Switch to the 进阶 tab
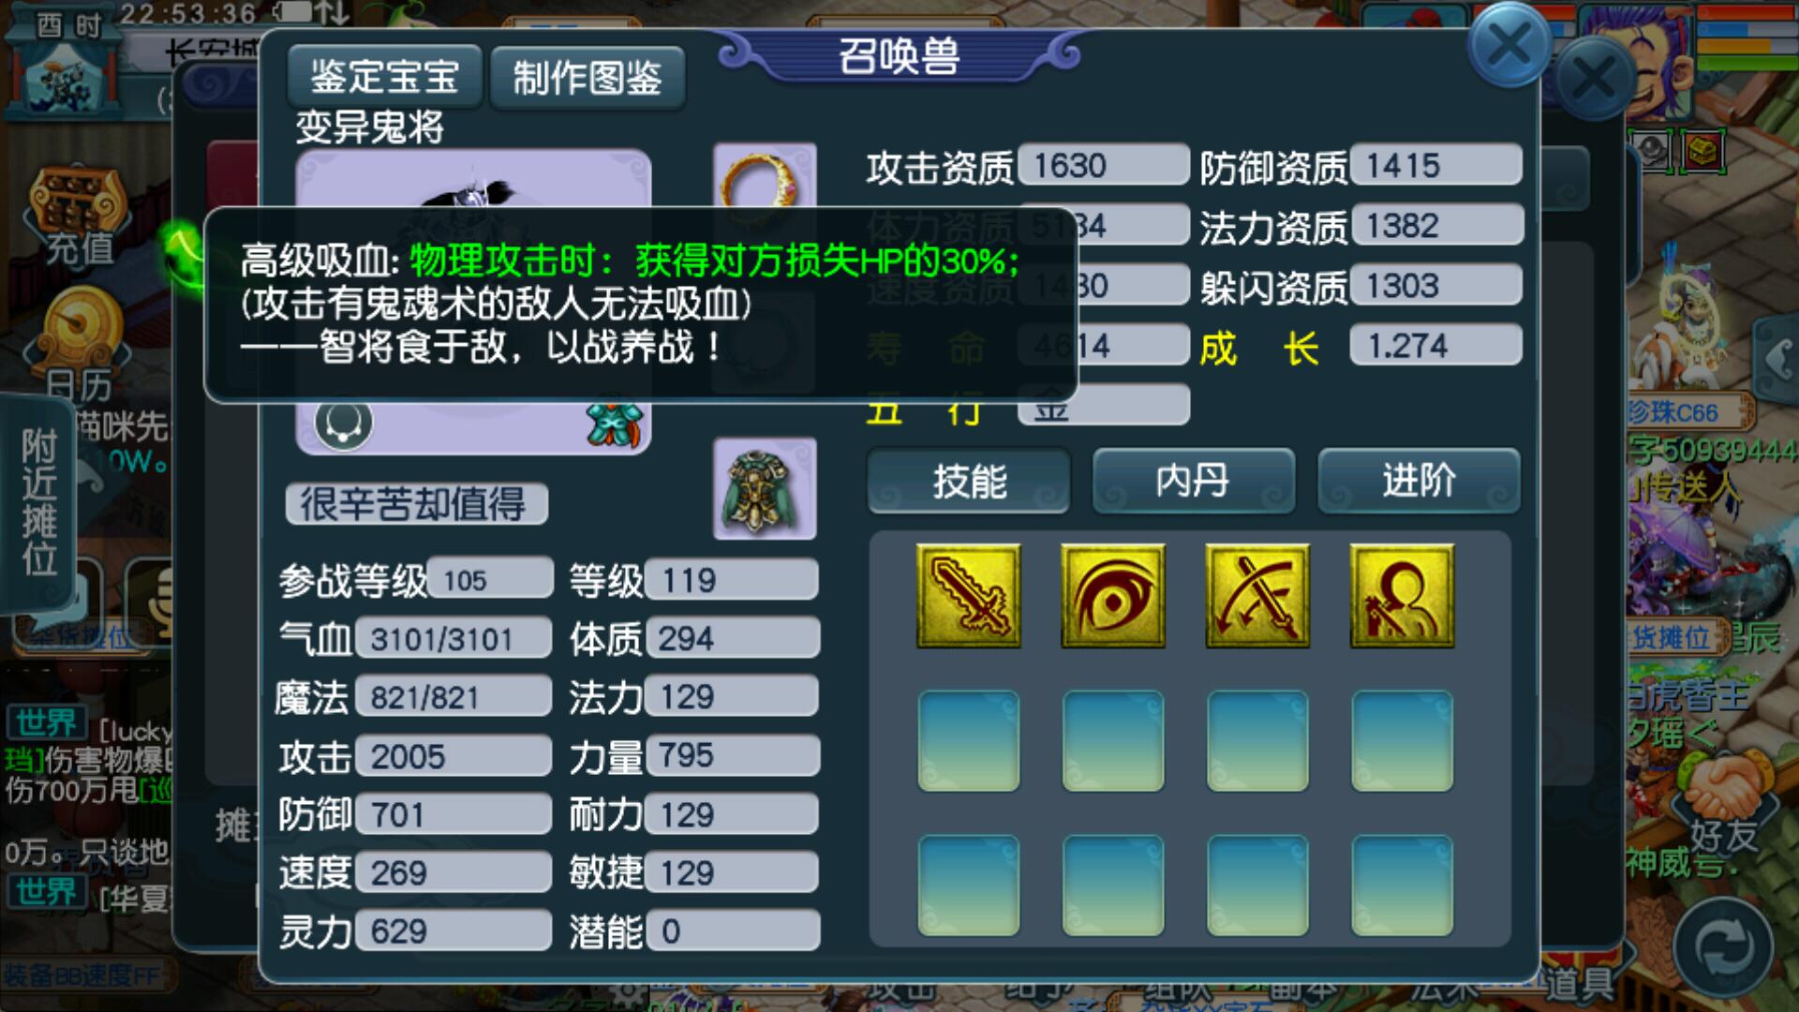This screenshot has width=1799, height=1012. pyautogui.click(x=1419, y=481)
